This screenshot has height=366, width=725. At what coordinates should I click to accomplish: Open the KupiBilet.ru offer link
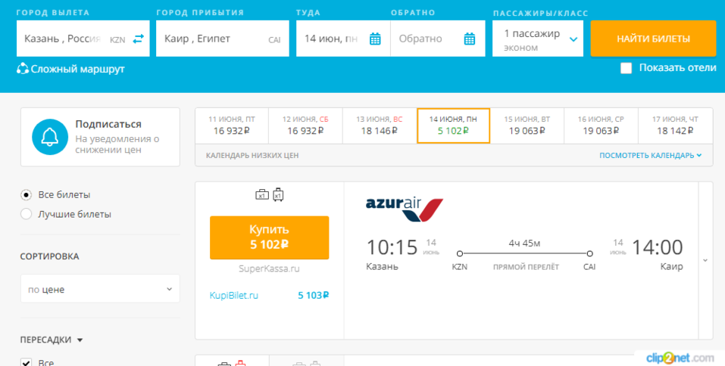point(234,296)
